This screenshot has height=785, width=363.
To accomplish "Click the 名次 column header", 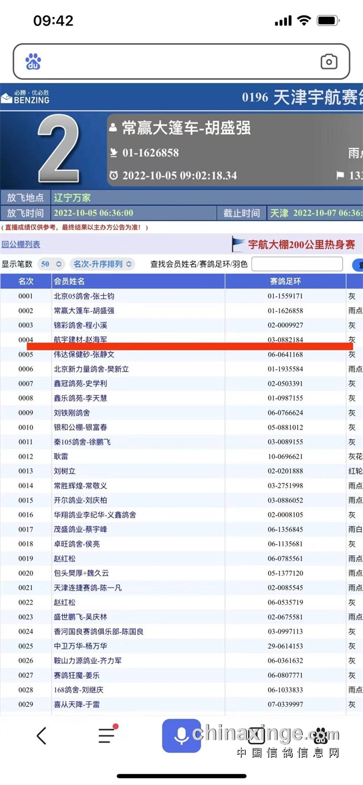I will point(26,281).
